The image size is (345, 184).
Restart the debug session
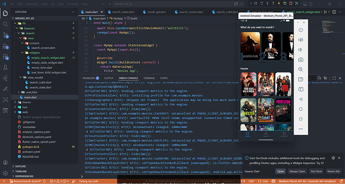[285, 3]
